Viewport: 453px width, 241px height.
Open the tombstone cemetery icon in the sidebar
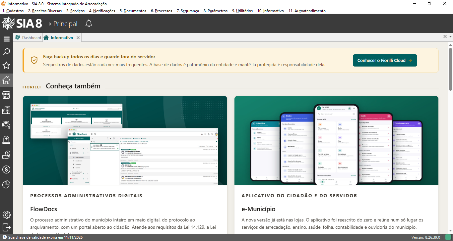coord(6,140)
